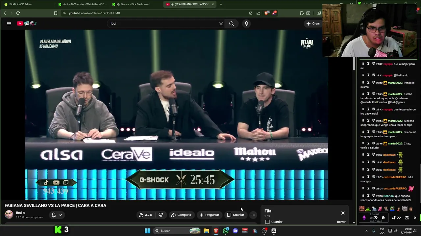Screen dimensions: 421x236
Task: Open link in app icon in address bar
Action: pyautogui.click(x=251, y=13)
